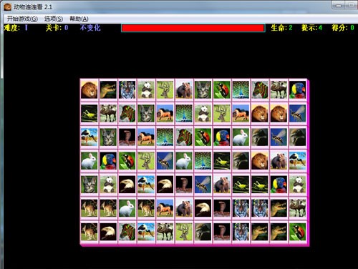Click the 生命 lives counter

tap(281, 28)
